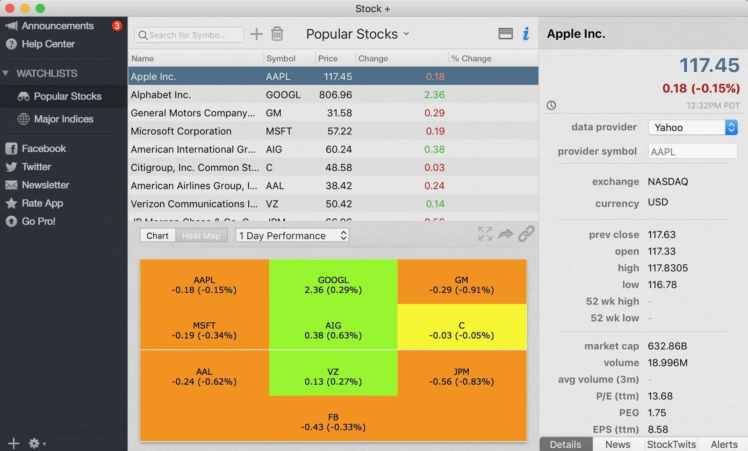This screenshot has height=451, width=748.
Task: Open Help Center question mark item
Action: (x=40, y=44)
